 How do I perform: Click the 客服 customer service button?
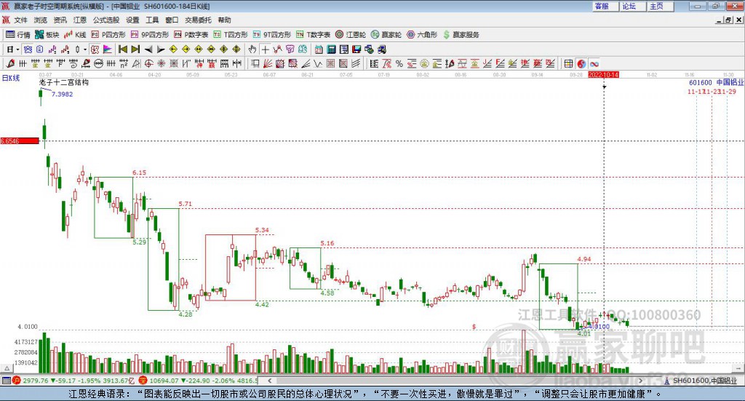(605, 6)
